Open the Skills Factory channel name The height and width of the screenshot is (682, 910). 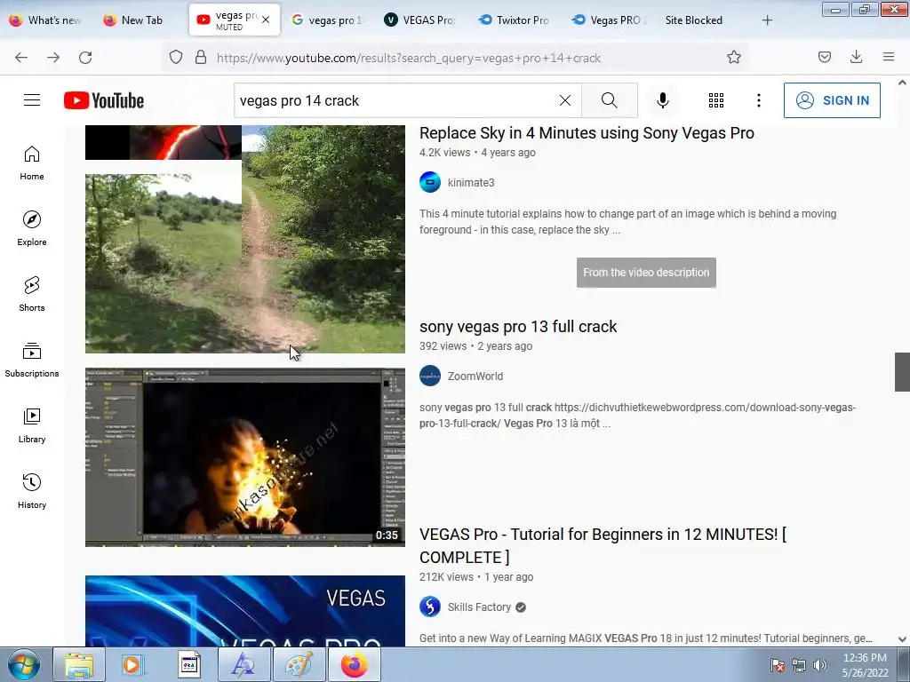479,607
